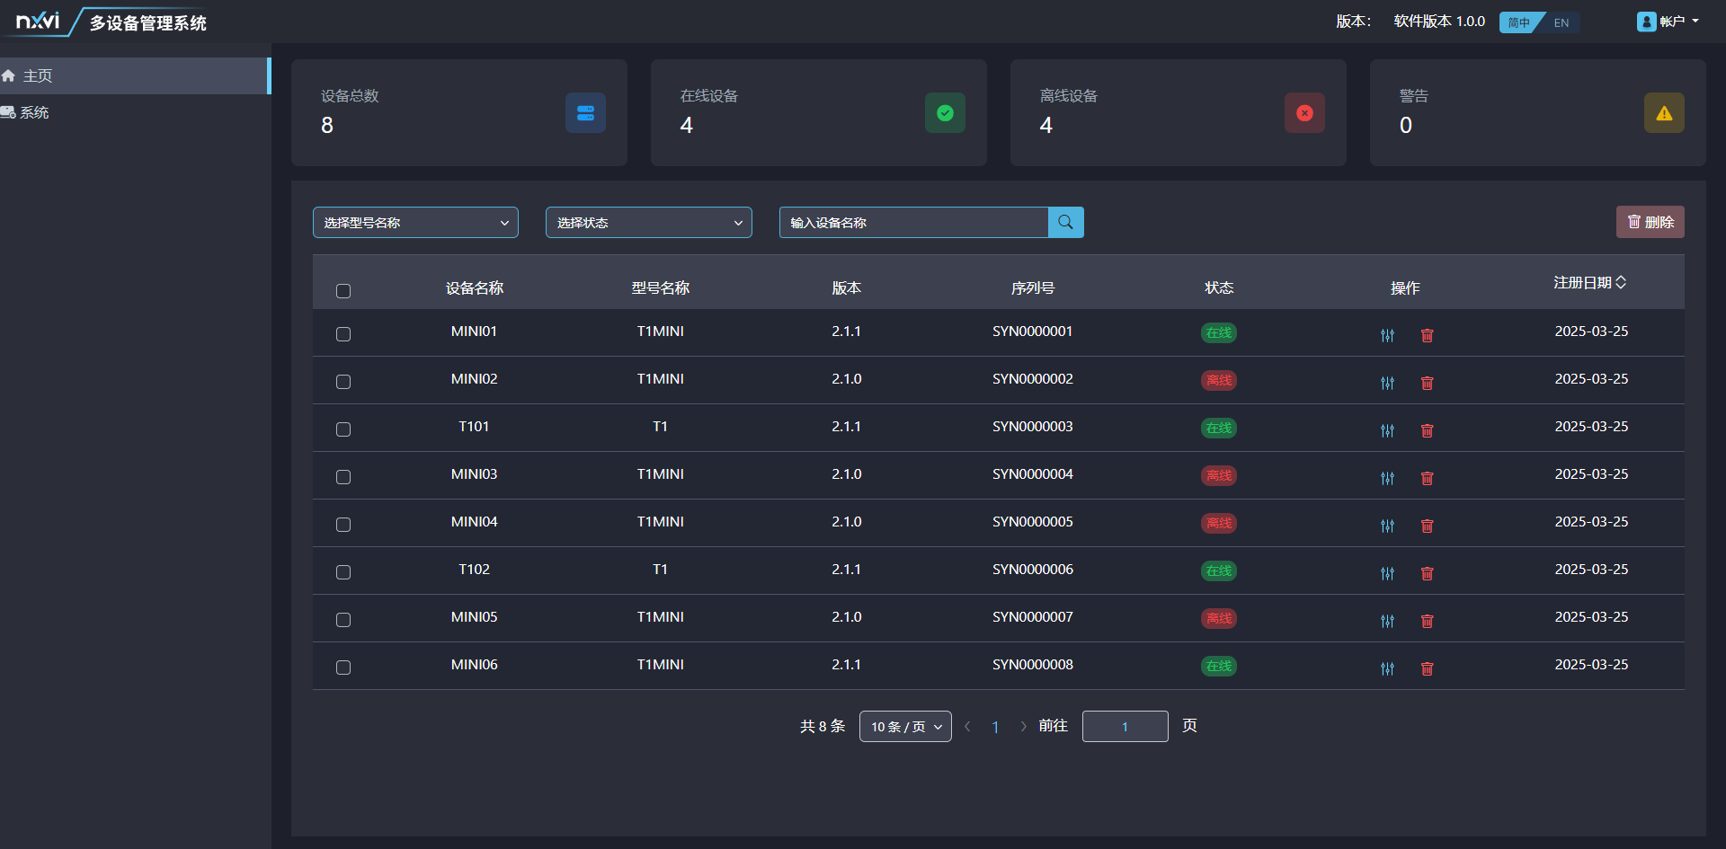The image size is (1726, 849).
Task: Expand the 帐户 account menu
Action: coord(1677,22)
